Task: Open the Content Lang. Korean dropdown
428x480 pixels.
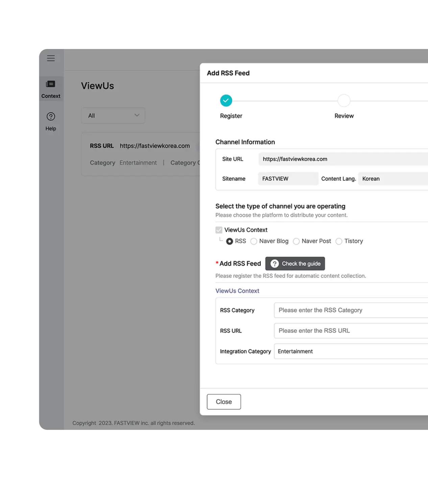Action: (x=393, y=179)
